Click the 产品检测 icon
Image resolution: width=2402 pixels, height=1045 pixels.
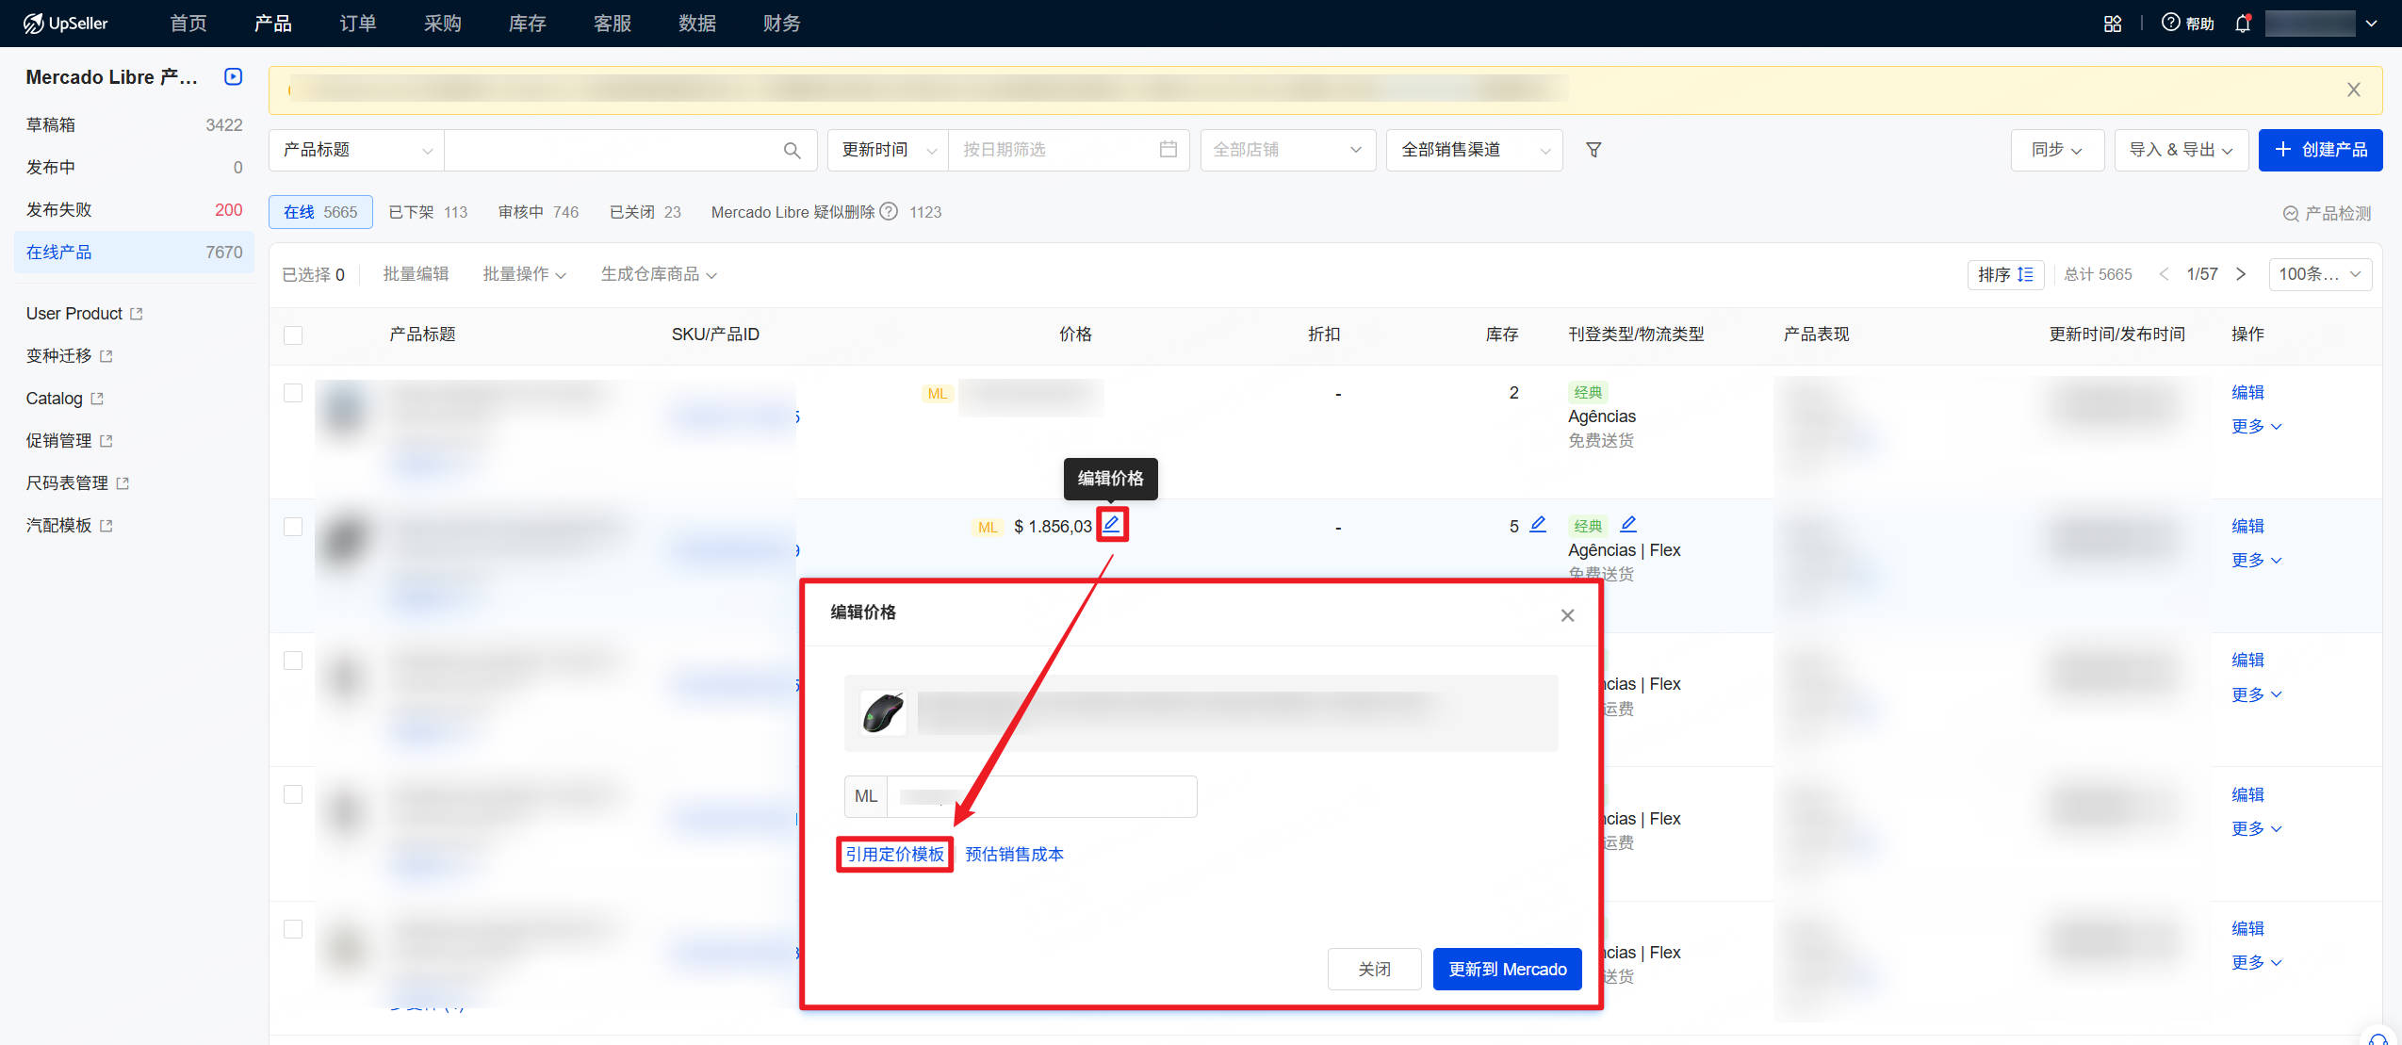tap(2290, 214)
